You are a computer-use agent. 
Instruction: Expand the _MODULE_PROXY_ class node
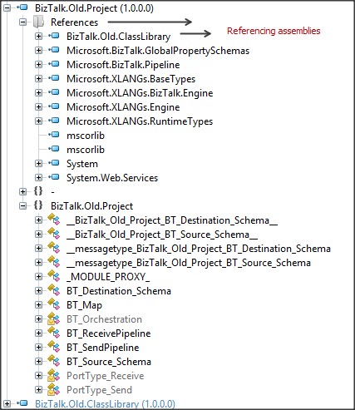38,276
